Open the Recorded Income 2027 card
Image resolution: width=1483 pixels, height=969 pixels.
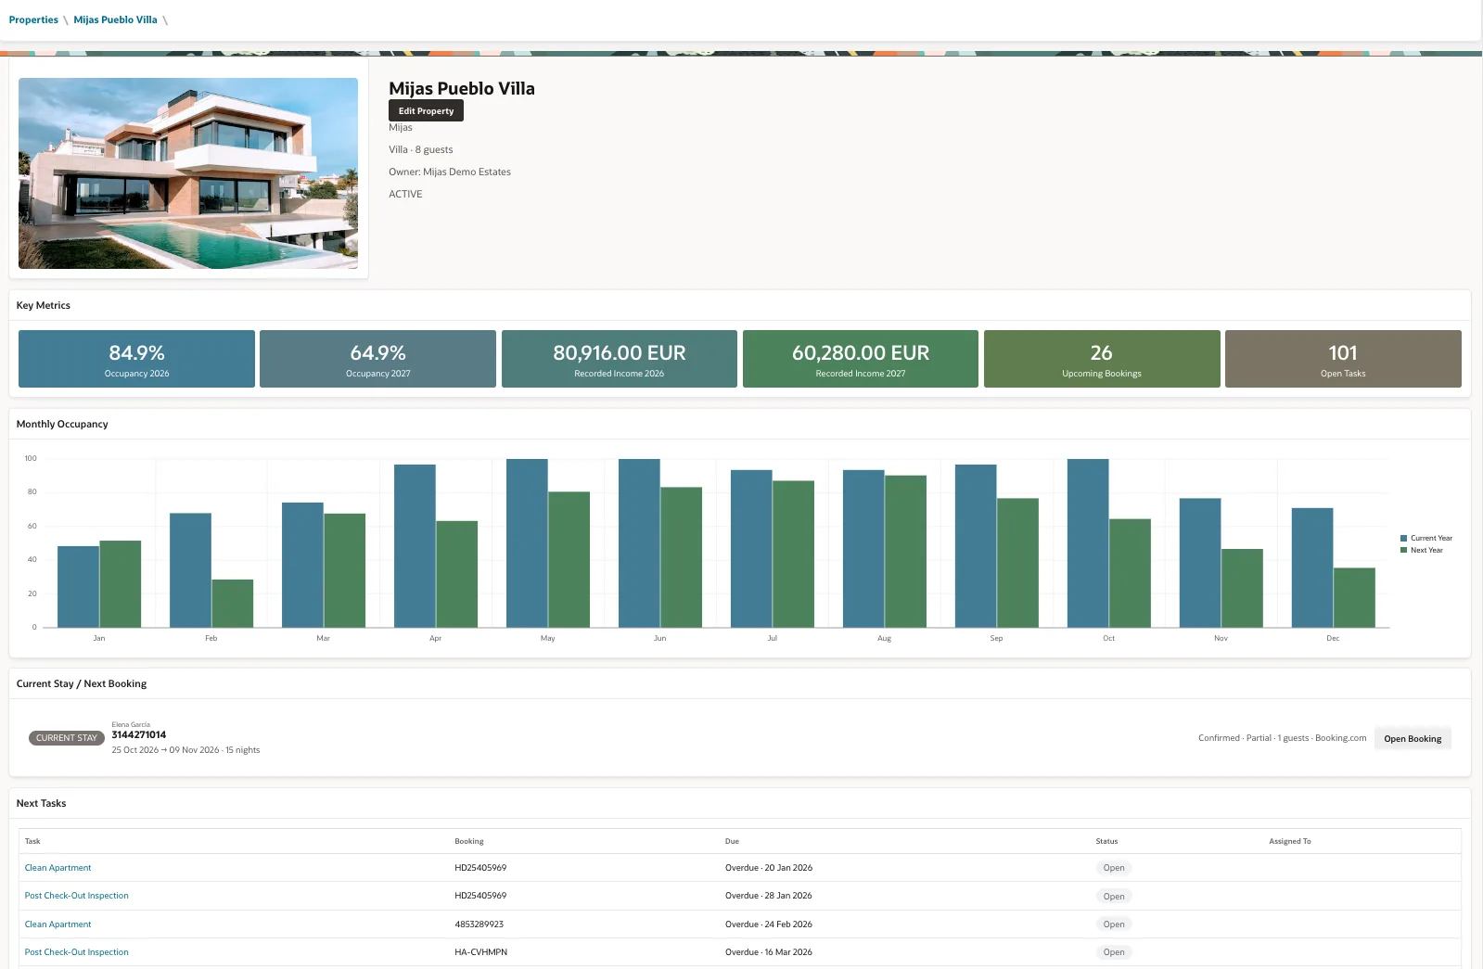coord(861,359)
